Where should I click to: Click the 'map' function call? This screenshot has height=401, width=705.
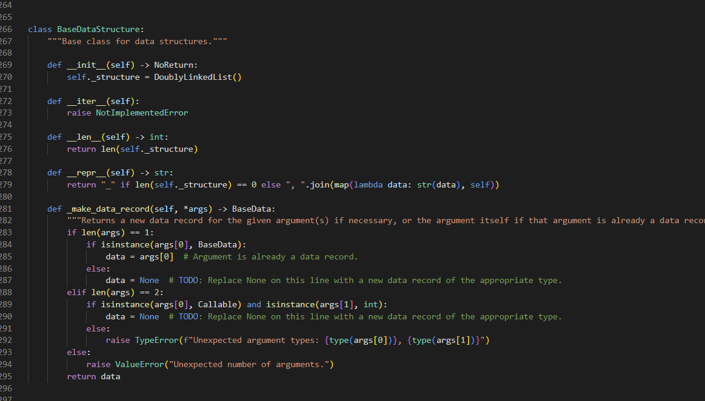tap(341, 185)
